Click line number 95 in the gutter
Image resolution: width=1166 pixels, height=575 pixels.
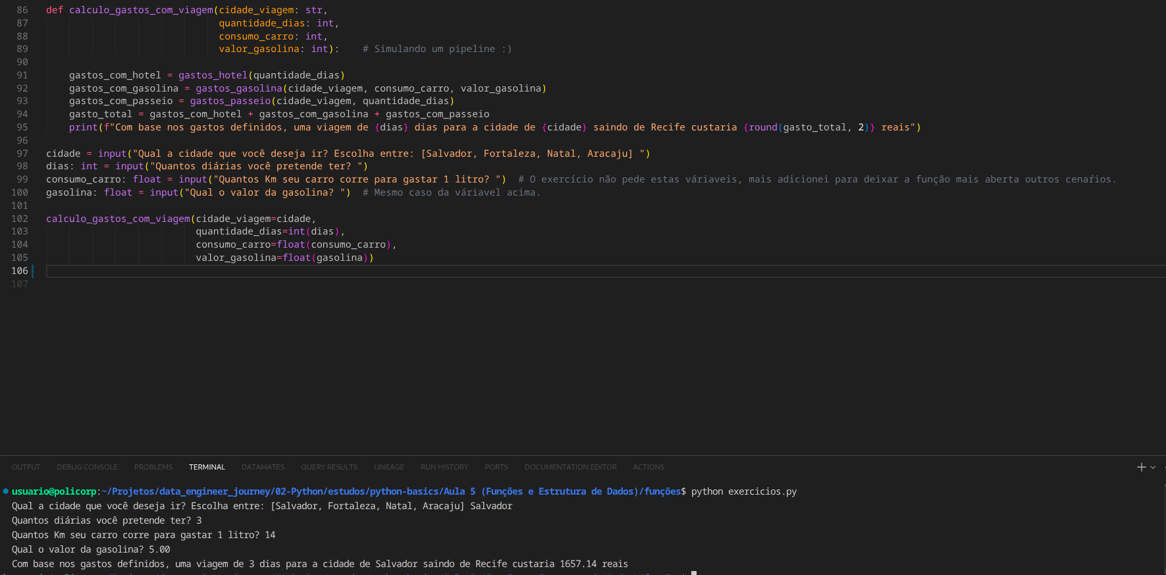pyautogui.click(x=22, y=127)
